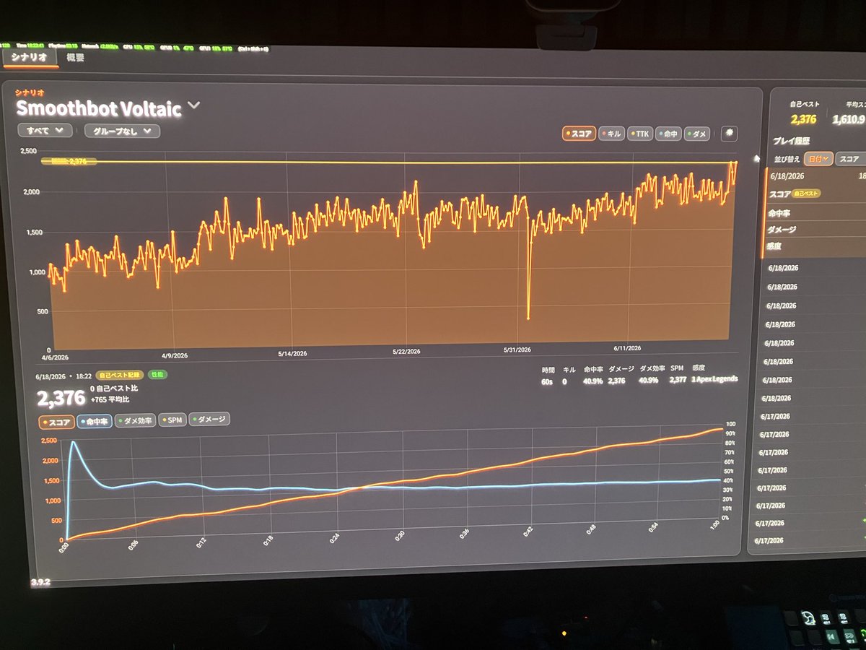The height and width of the screenshot is (650, 866).
Task: Click the 0 自己ベスト比 text
Action: (115, 389)
